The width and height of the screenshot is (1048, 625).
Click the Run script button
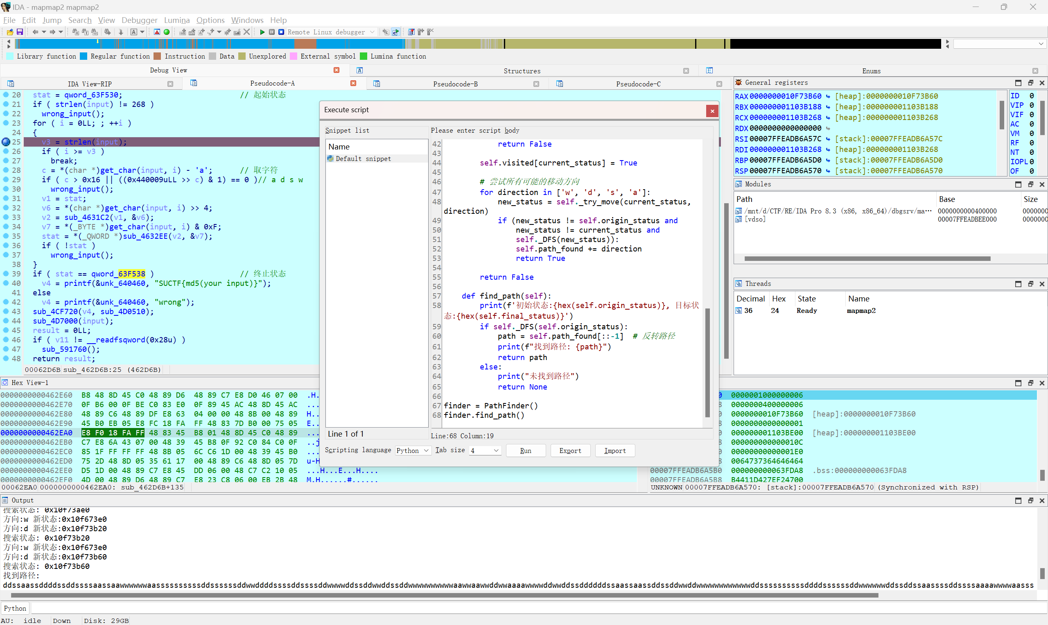click(x=525, y=451)
